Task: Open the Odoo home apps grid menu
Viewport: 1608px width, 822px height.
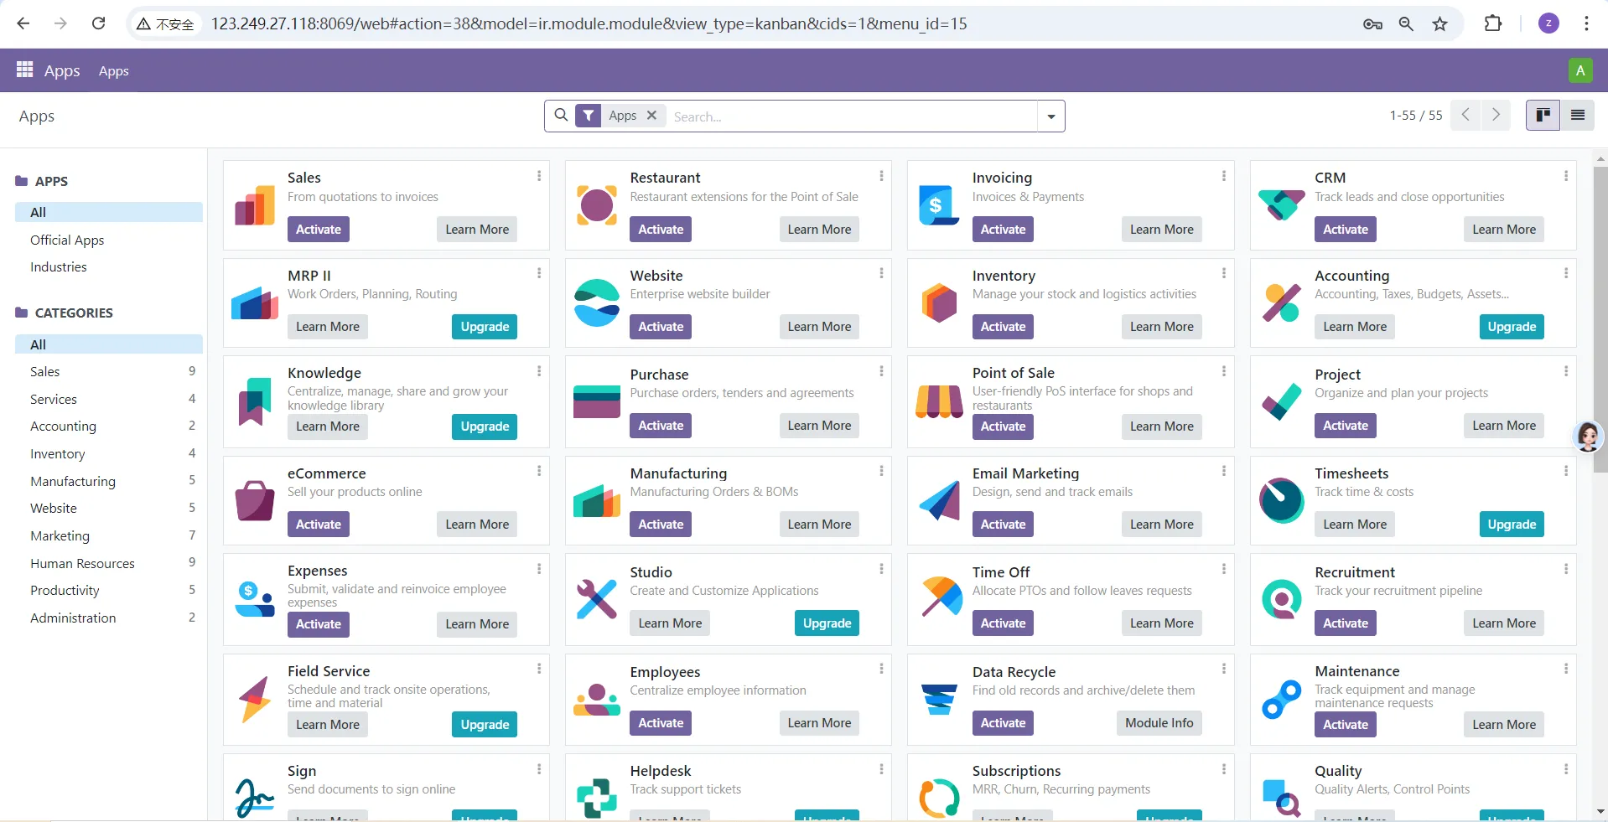Action: coord(24,70)
